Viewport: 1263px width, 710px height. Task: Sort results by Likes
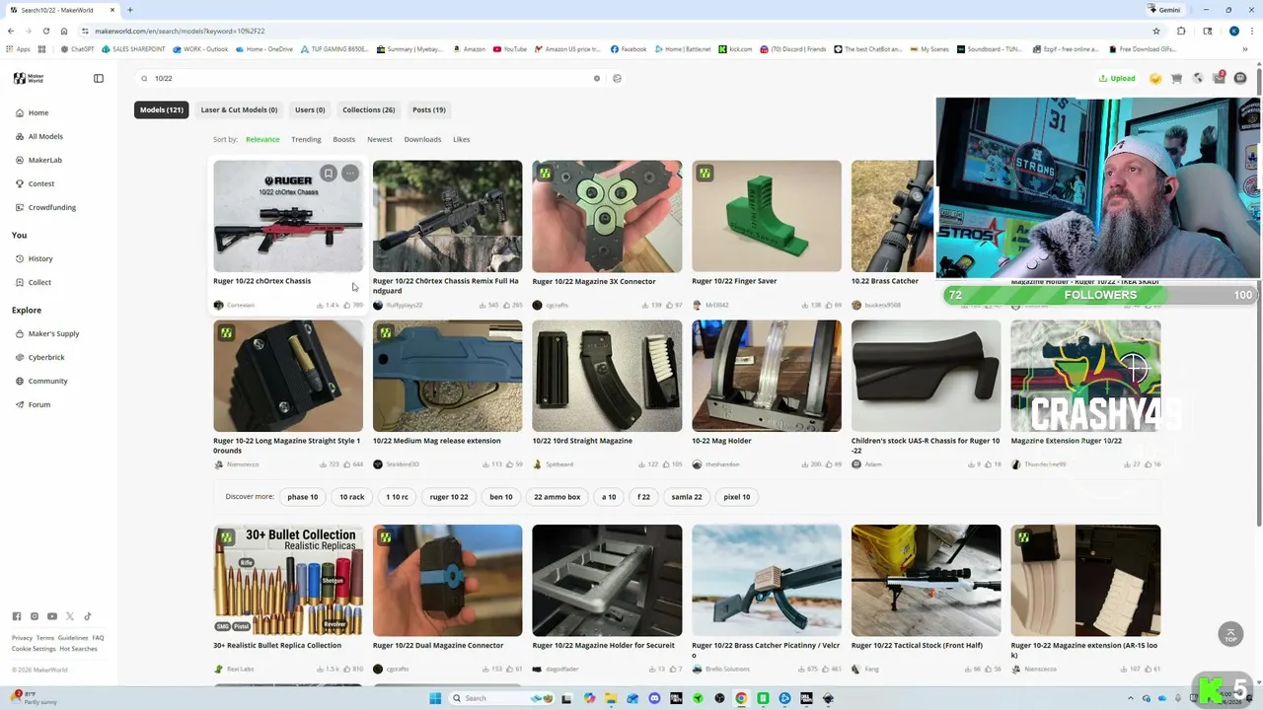click(462, 139)
